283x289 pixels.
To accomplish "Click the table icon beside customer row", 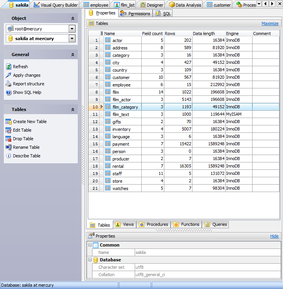I will point(108,77).
